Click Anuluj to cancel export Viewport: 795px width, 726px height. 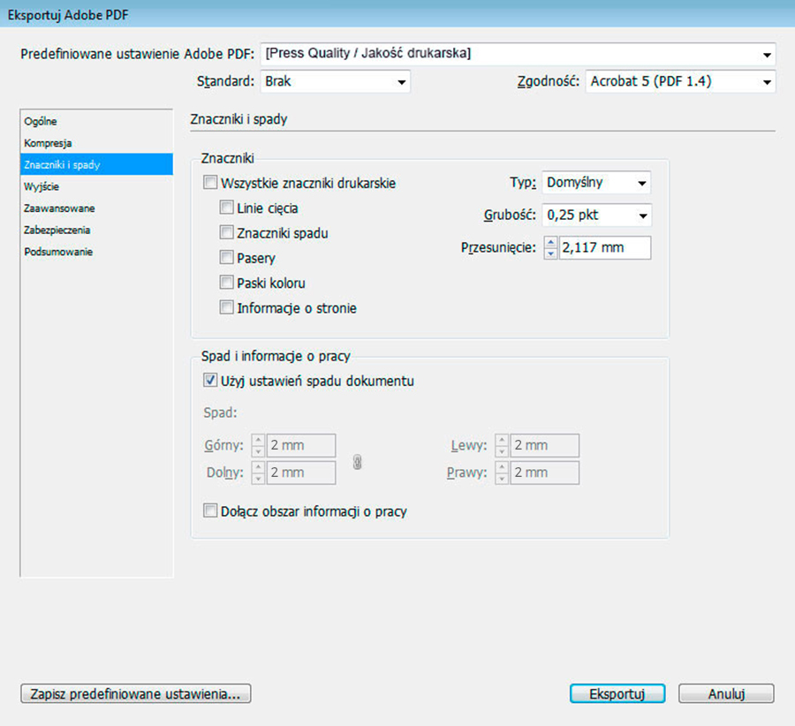coord(726,693)
